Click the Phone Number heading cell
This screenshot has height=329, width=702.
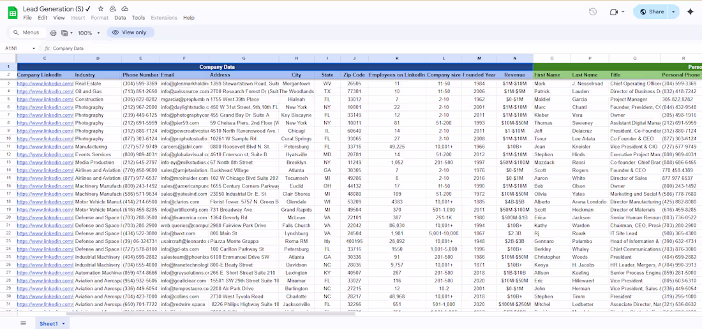pyautogui.click(x=140, y=75)
